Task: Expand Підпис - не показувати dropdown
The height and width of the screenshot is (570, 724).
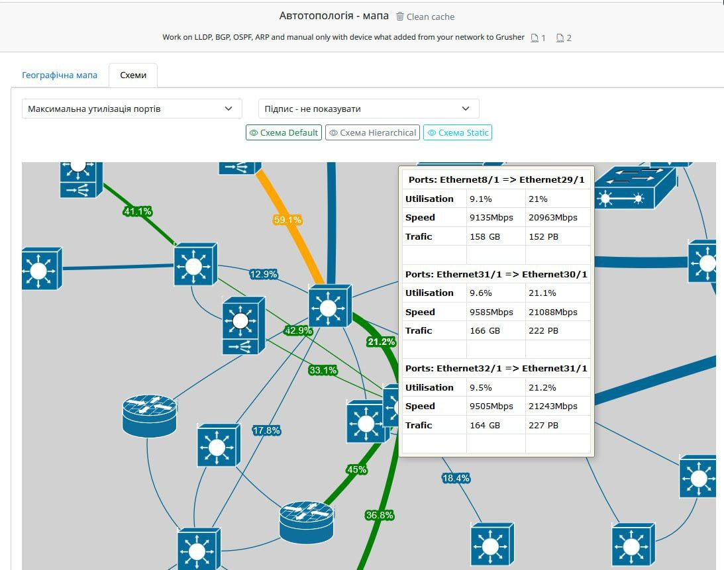Action: [368, 109]
